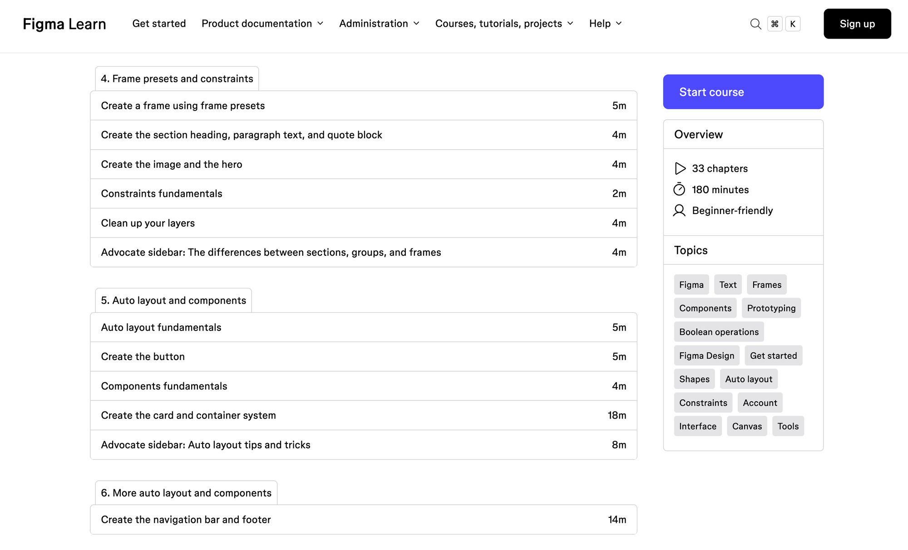Expand the Administration menu
This screenshot has width=908, height=550.
point(379,24)
